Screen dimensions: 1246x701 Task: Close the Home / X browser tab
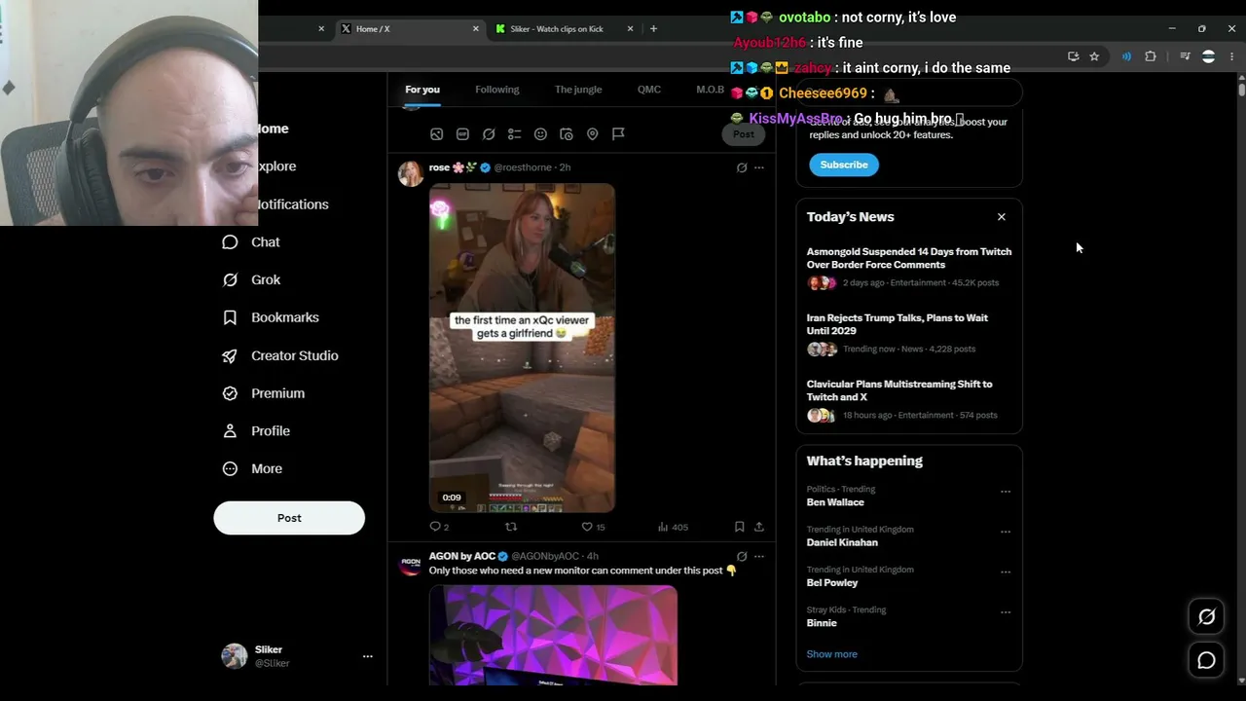[476, 29]
